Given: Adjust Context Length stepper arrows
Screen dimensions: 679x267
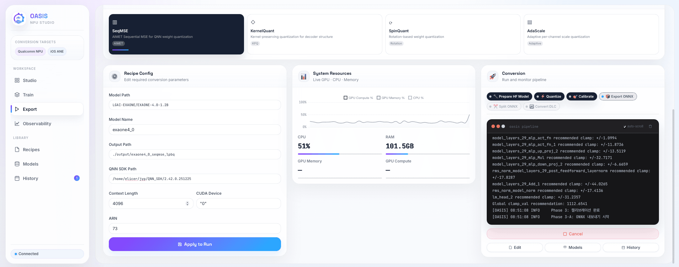Looking at the screenshot, I should pyautogui.click(x=188, y=203).
